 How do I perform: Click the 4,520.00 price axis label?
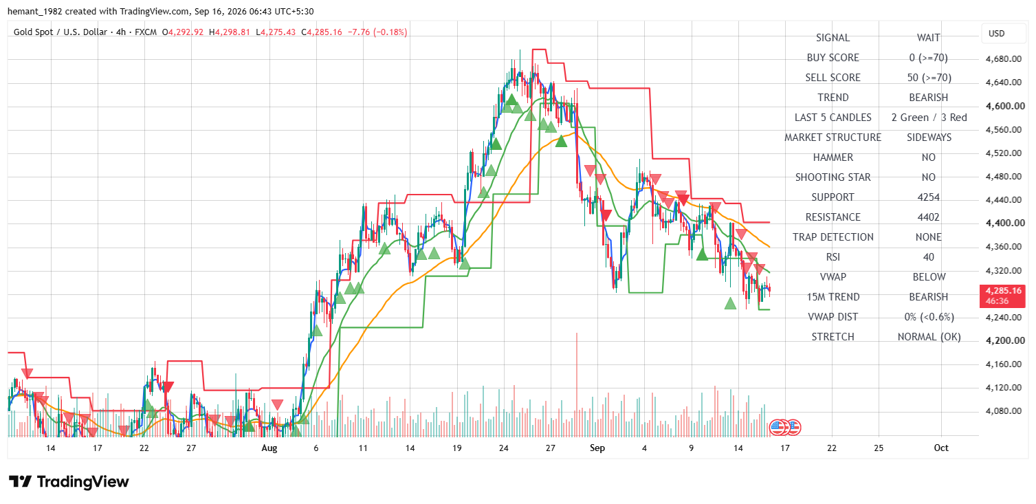1003,153
